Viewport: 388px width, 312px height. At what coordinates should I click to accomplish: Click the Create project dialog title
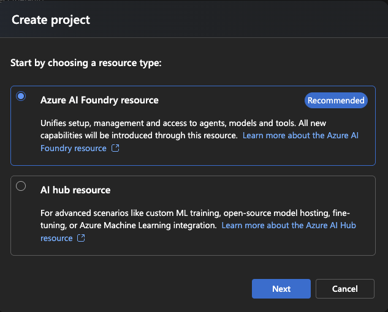click(x=51, y=20)
